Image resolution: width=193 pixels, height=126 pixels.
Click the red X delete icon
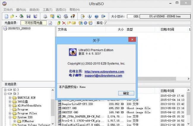(64, 23)
